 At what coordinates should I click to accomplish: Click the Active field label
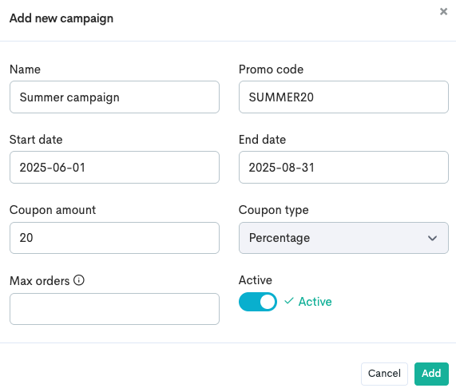click(x=256, y=280)
